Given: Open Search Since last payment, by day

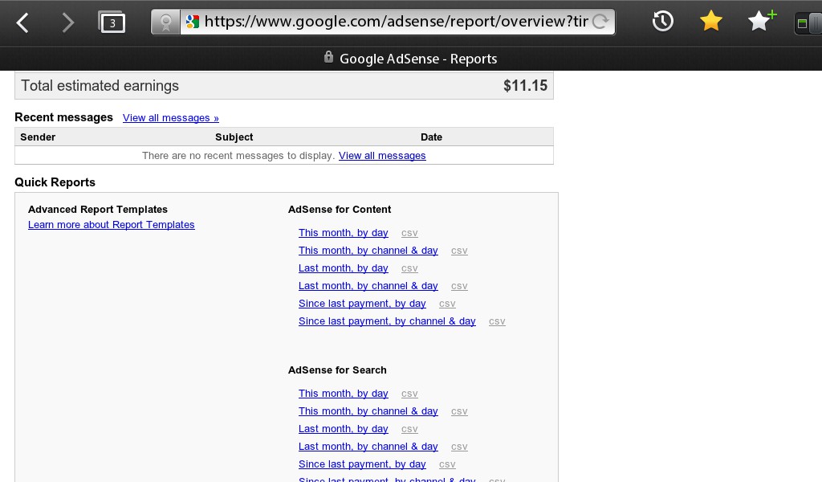Looking at the screenshot, I should point(362,464).
